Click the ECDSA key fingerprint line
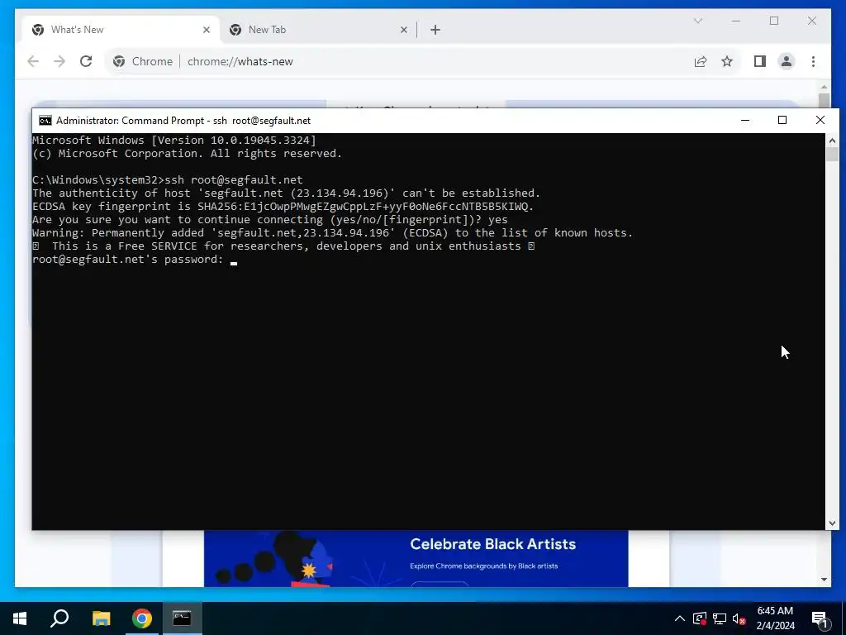The width and height of the screenshot is (846, 635). coord(283,206)
